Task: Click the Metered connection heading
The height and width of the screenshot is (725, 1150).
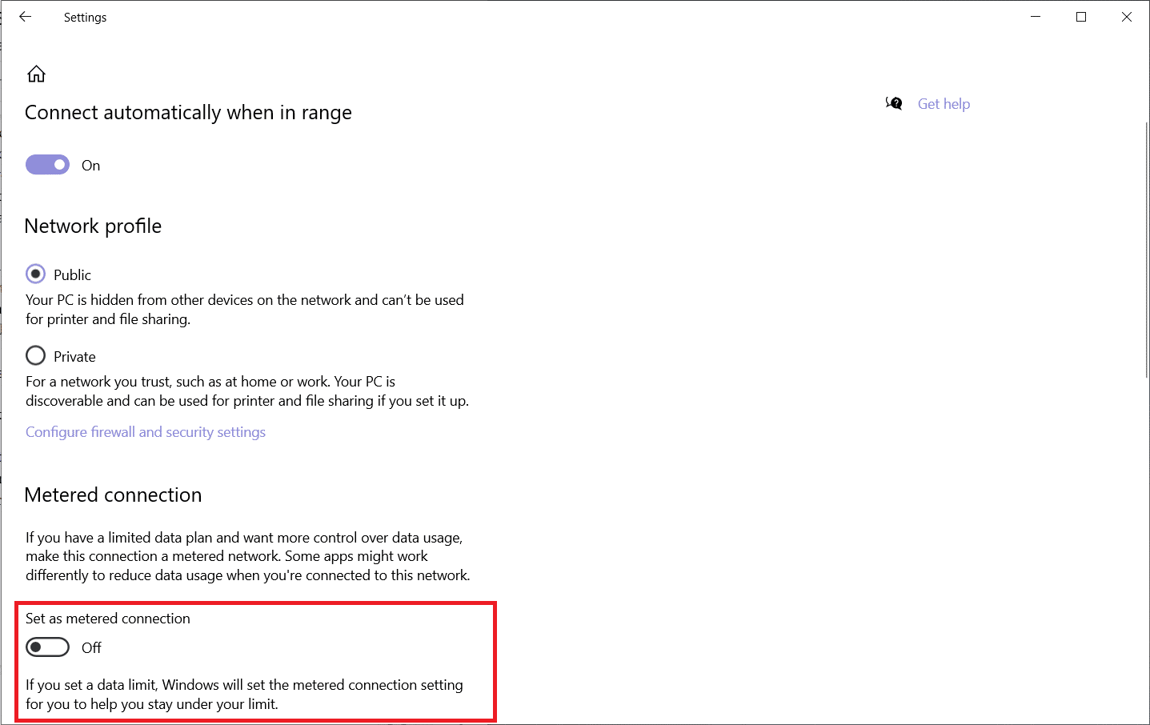Action: pos(113,495)
